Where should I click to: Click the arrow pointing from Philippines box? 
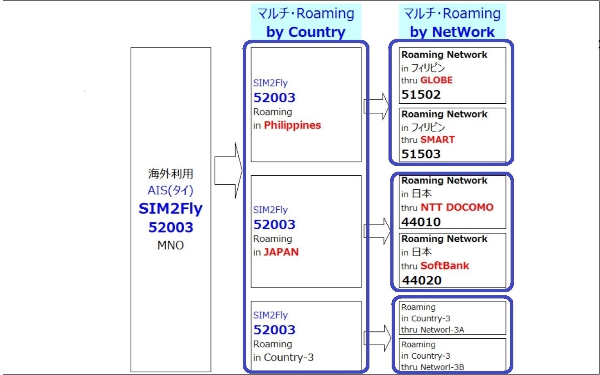tap(377, 106)
